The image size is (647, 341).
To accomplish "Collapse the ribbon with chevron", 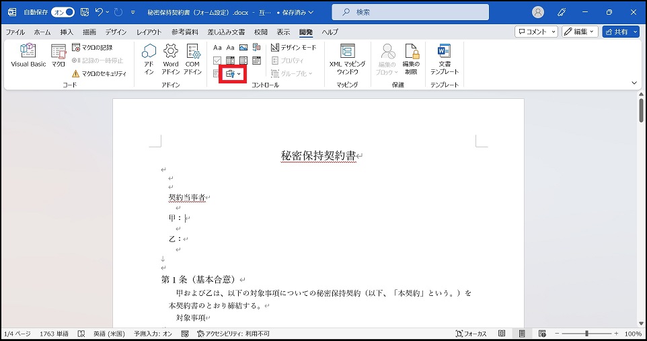I will coord(634,83).
